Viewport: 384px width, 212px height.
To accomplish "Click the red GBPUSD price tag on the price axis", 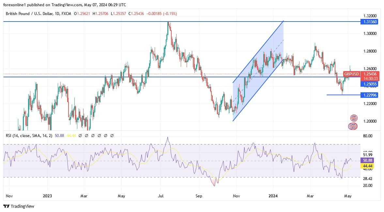I will (352, 74).
